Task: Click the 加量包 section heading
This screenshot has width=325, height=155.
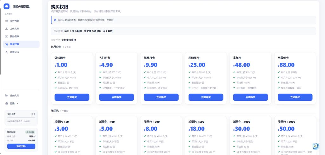Action: point(55,111)
